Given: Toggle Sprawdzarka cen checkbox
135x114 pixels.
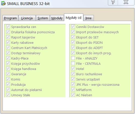Looking at the screenshot, I should click(8, 27).
